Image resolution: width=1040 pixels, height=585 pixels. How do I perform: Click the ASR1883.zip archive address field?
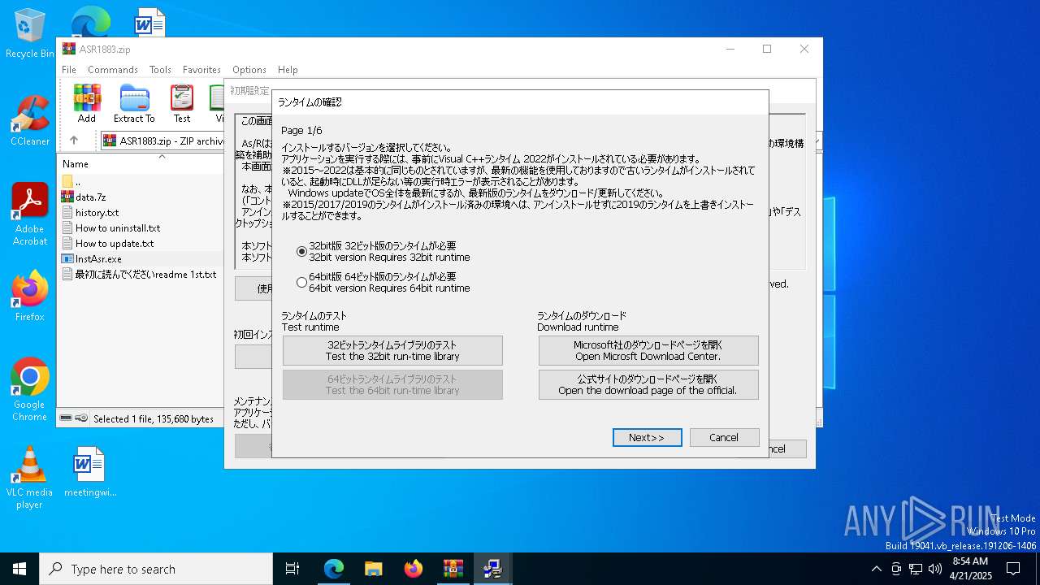(162, 141)
